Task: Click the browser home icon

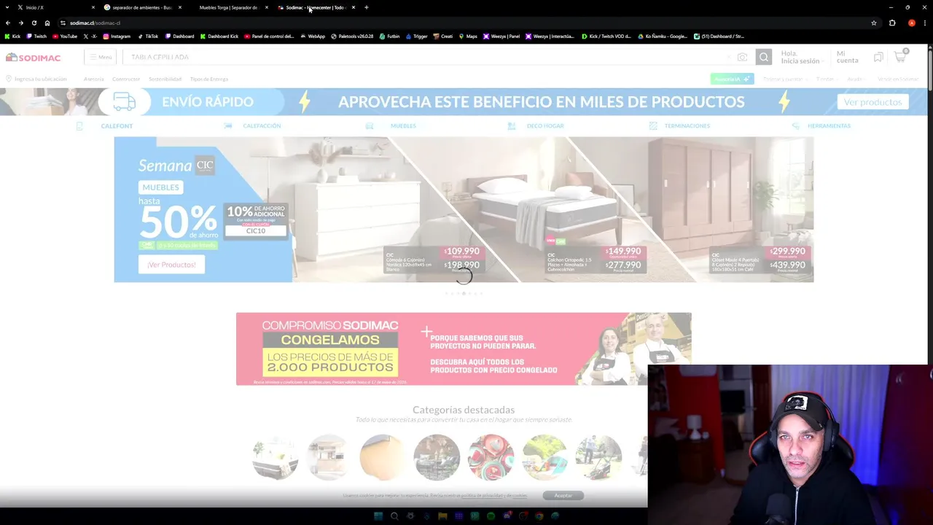Action: pyautogui.click(x=47, y=23)
